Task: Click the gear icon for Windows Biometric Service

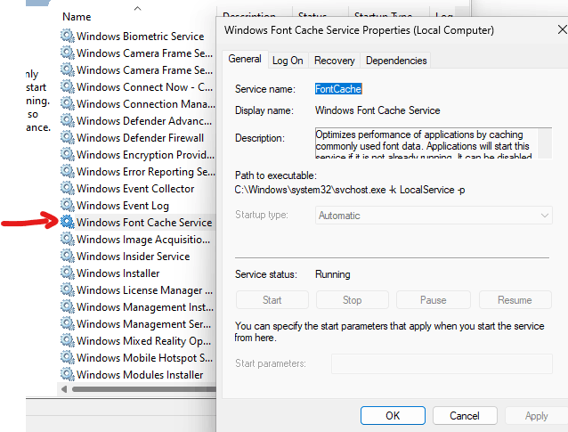Action: coord(68,36)
